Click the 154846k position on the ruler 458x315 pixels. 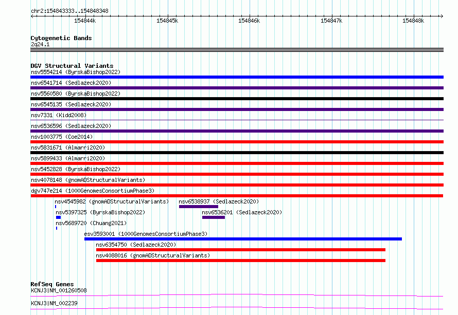click(x=249, y=21)
